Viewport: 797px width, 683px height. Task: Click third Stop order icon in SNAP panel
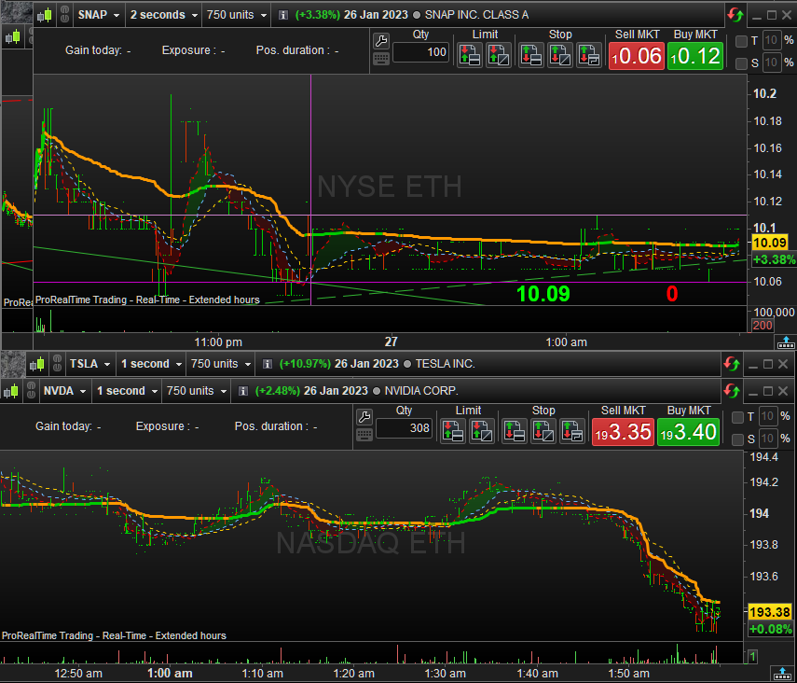[x=588, y=55]
